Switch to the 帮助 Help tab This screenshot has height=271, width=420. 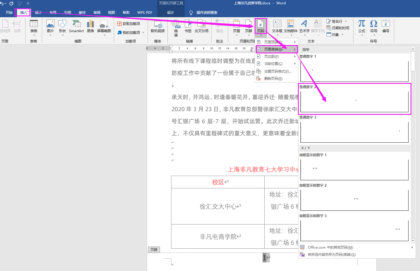click(x=126, y=12)
